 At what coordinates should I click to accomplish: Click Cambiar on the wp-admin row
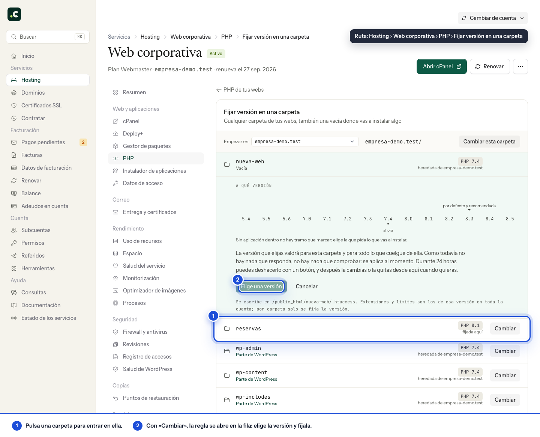[x=505, y=351]
